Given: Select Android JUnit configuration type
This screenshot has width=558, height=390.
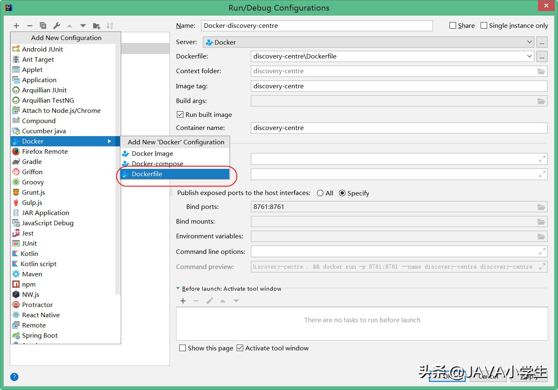Looking at the screenshot, I should pyautogui.click(x=63, y=49).
